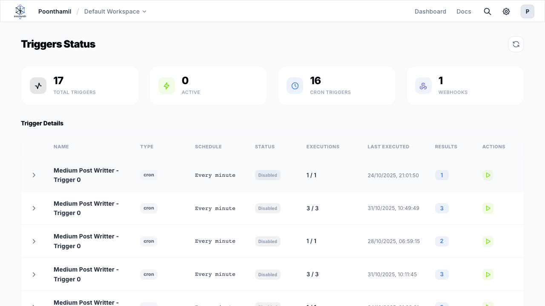Click the TYPE column header
This screenshot has height=306, width=545.
(147, 147)
